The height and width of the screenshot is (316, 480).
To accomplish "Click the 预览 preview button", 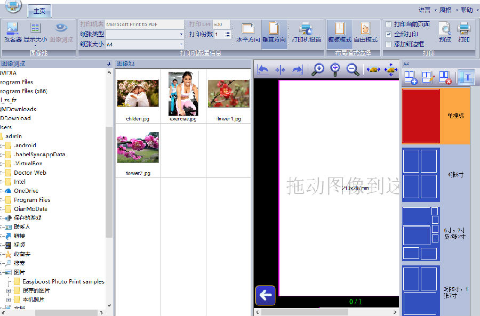I will point(445,33).
